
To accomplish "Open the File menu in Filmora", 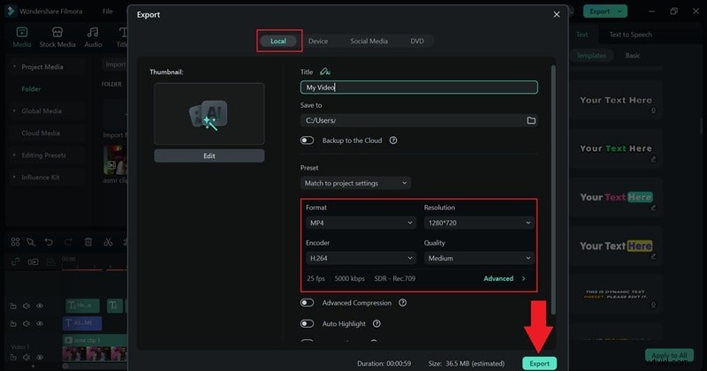I will [107, 11].
